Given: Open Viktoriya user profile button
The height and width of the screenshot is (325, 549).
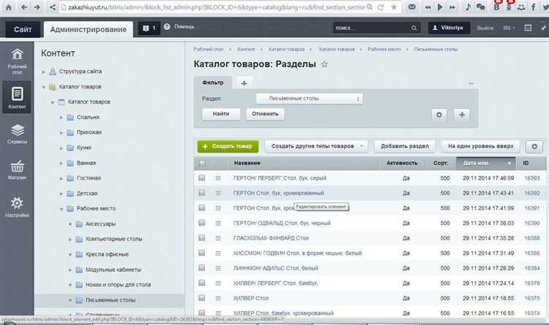Looking at the screenshot, I should coord(449,28).
